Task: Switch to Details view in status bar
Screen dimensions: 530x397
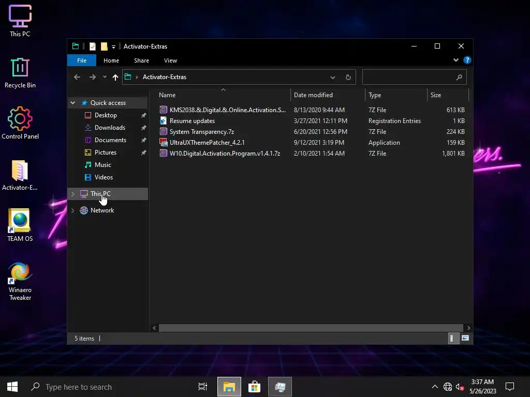Action: pos(452,338)
